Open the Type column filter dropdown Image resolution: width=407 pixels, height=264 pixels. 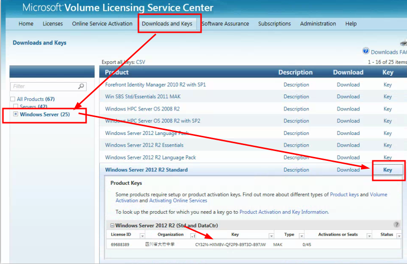click(301, 235)
